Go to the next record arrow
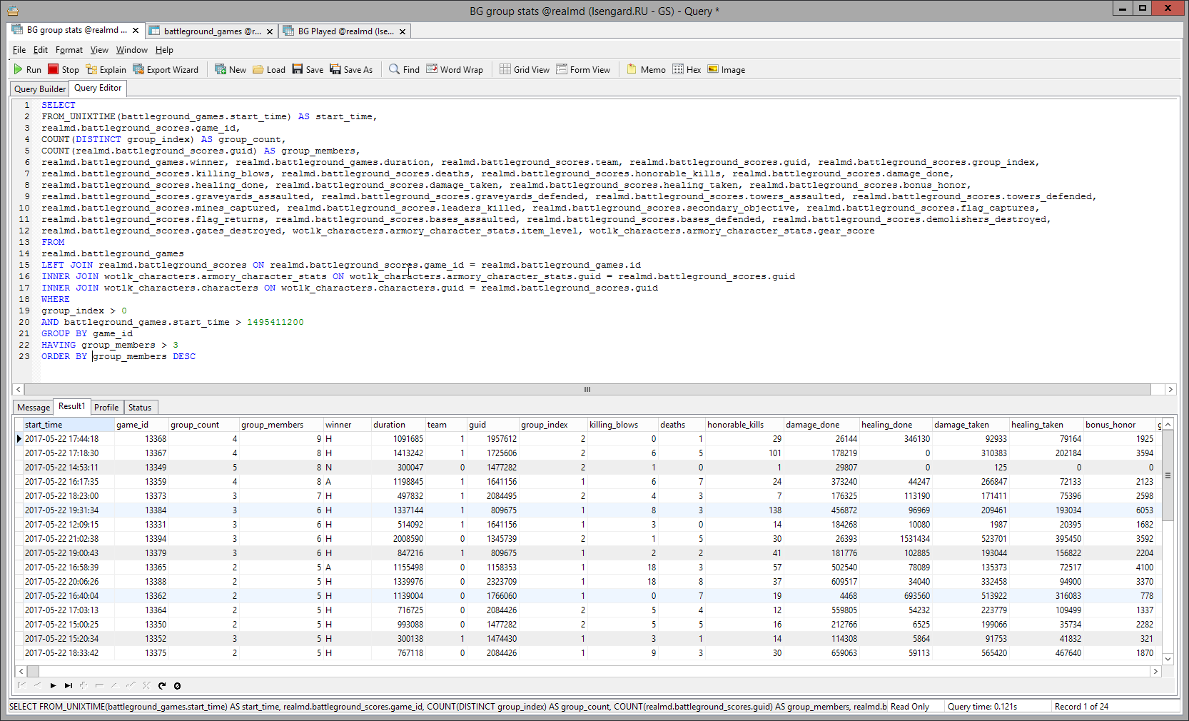The width and height of the screenshot is (1189, 721). (53, 685)
